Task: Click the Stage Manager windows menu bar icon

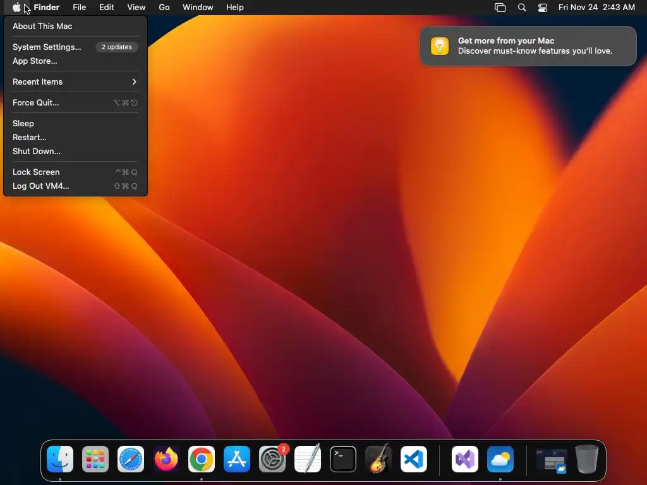Action: [x=500, y=8]
